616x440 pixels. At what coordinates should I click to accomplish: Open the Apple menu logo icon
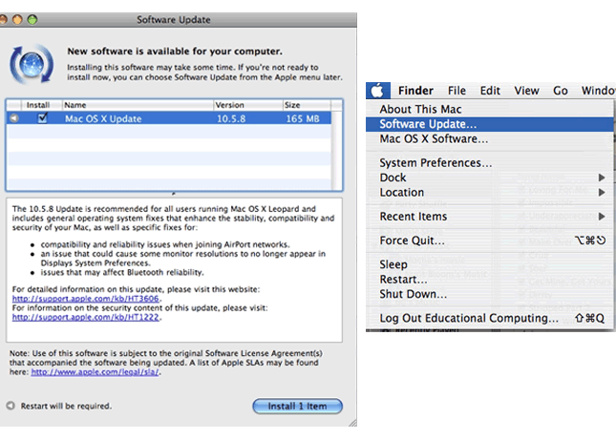click(377, 91)
